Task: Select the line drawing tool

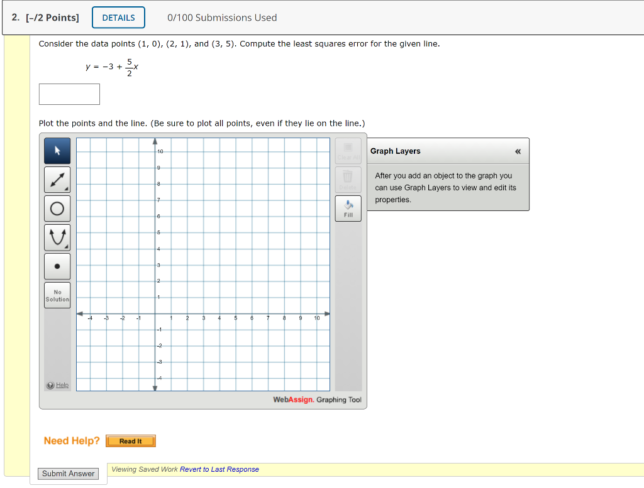Action: point(57,180)
